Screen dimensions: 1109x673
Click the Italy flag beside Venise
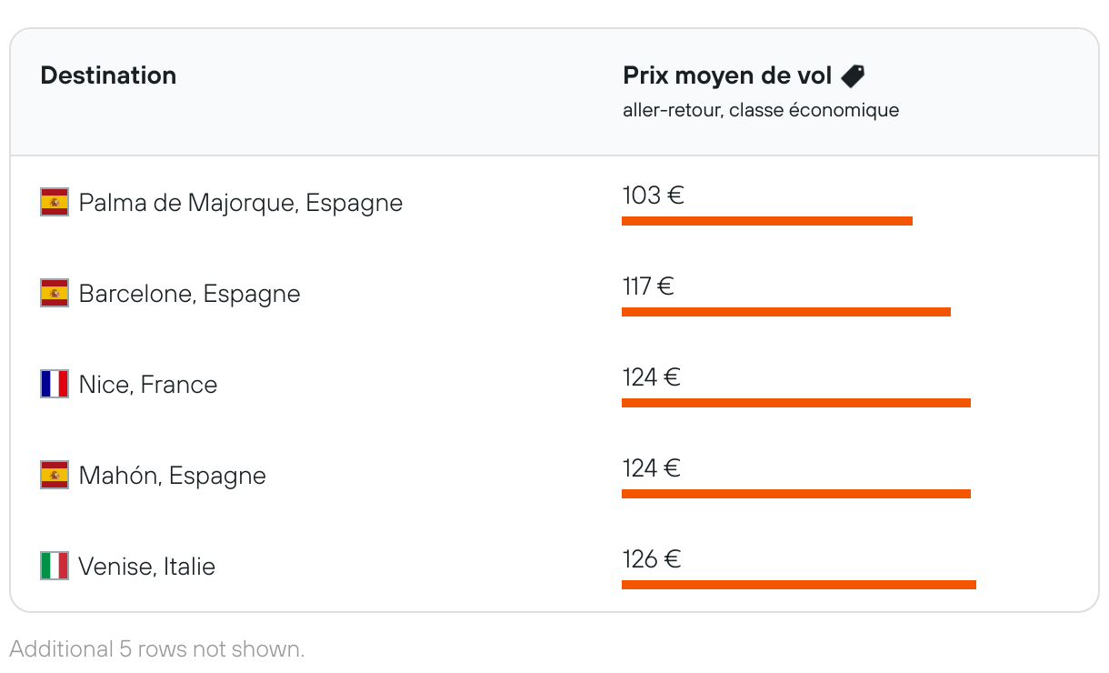55,566
